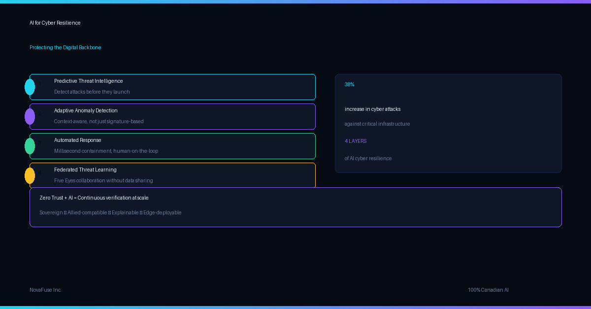
Task: Select the 'Protecting the Digital Backbone' subtitle
Action: point(66,47)
